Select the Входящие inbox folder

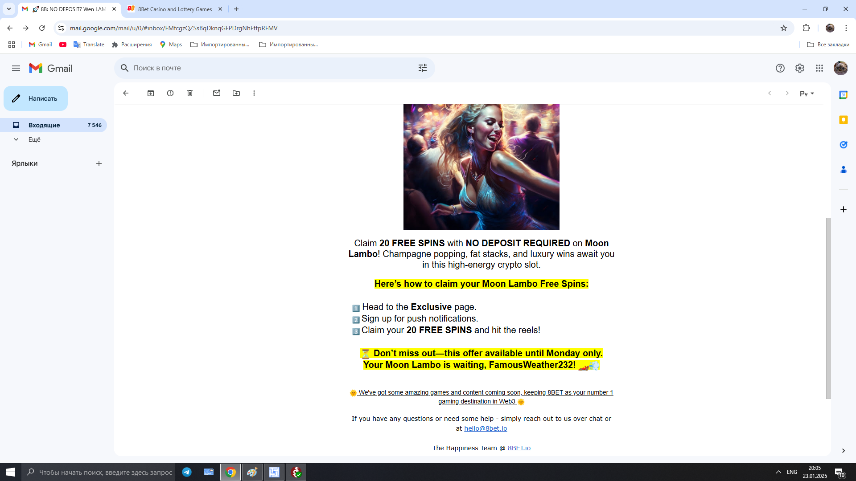(x=44, y=125)
